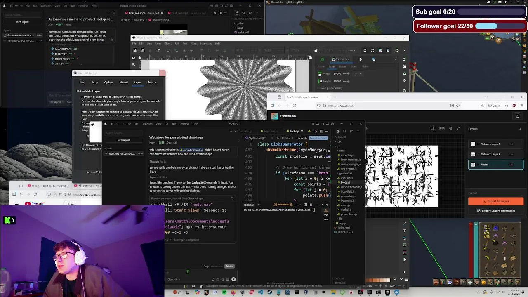
Task: Click Export Layers Separately button
Action: 495,211
